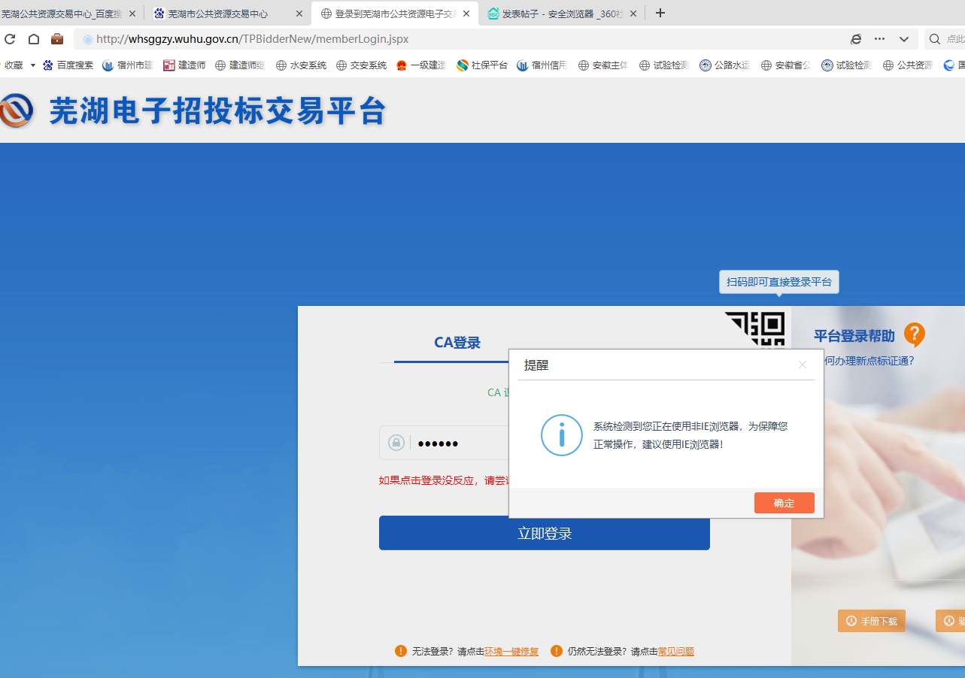Open the 安徽省公 bookmark
Viewport: 965px width, 678px height.
click(x=786, y=65)
